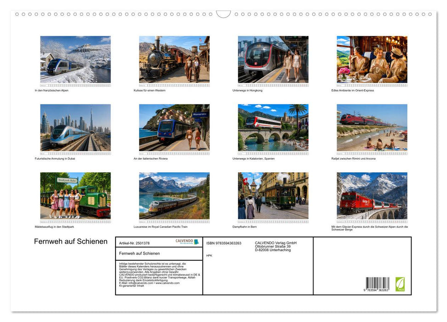Click 'CALVENDO Verlag GmbH' text
Image resolution: width=447 pixels, height=322 pixels.
[276, 243]
